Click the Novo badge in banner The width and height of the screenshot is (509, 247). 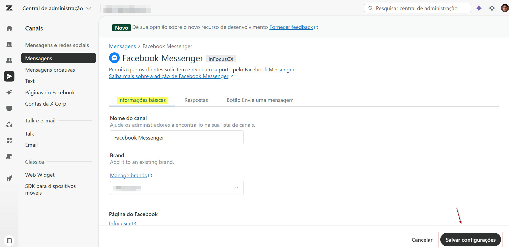121,28
